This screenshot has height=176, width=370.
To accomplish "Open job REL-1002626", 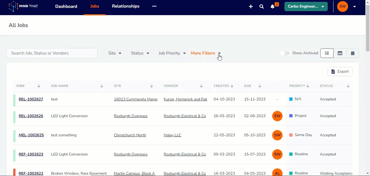I will pos(31,116).
